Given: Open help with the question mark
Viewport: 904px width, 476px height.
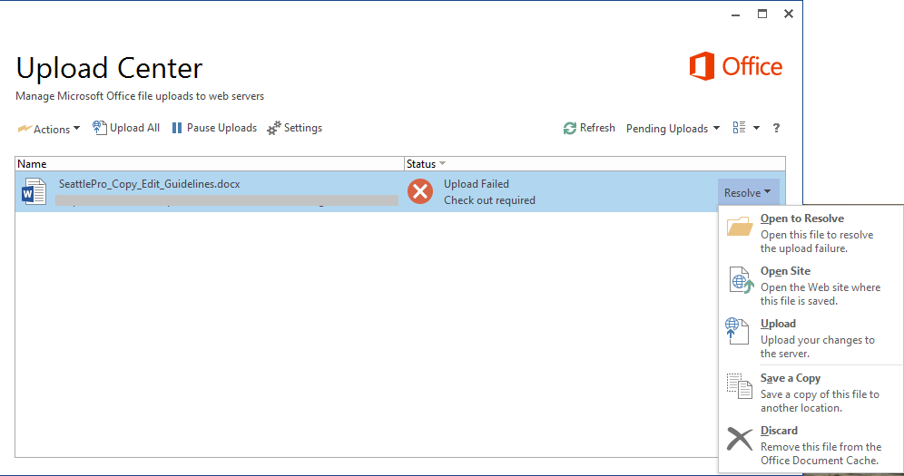Looking at the screenshot, I should point(777,128).
